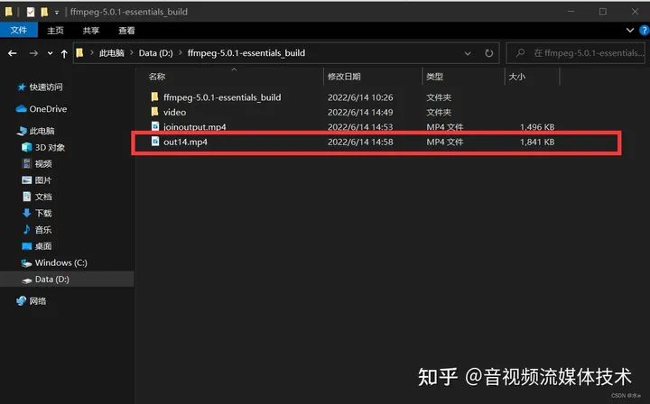Switch to the 共享 ribbon tab
650x404 pixels.
(91, 31)
